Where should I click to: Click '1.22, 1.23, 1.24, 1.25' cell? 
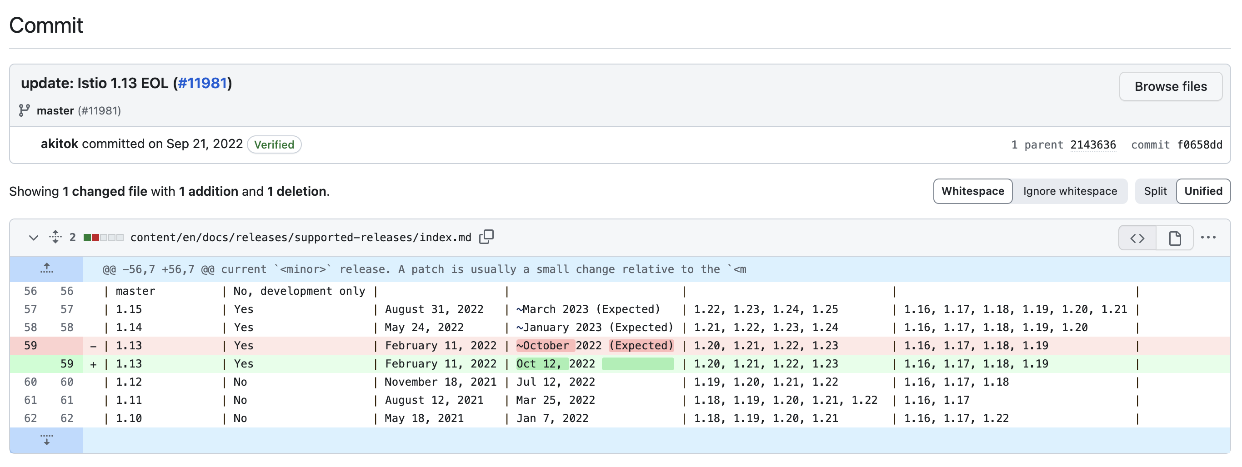coord(766,309)
